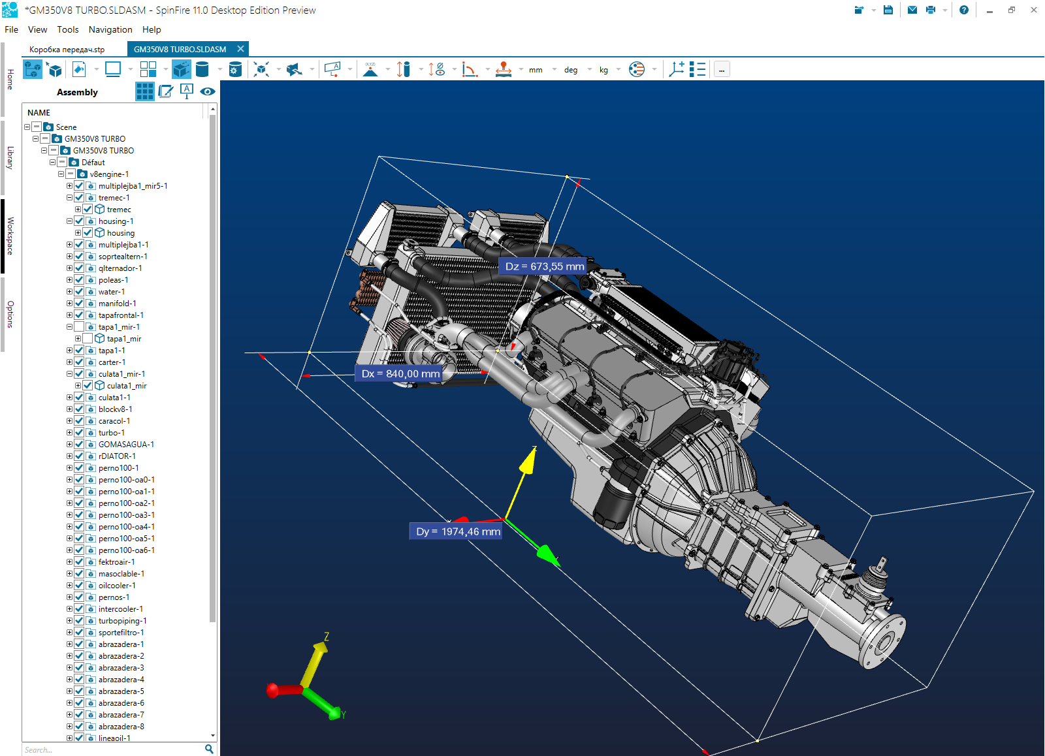Click the cylinder with gear settings icon
The height and width of the screenshot is (756, 1045).
coord(236,69)
